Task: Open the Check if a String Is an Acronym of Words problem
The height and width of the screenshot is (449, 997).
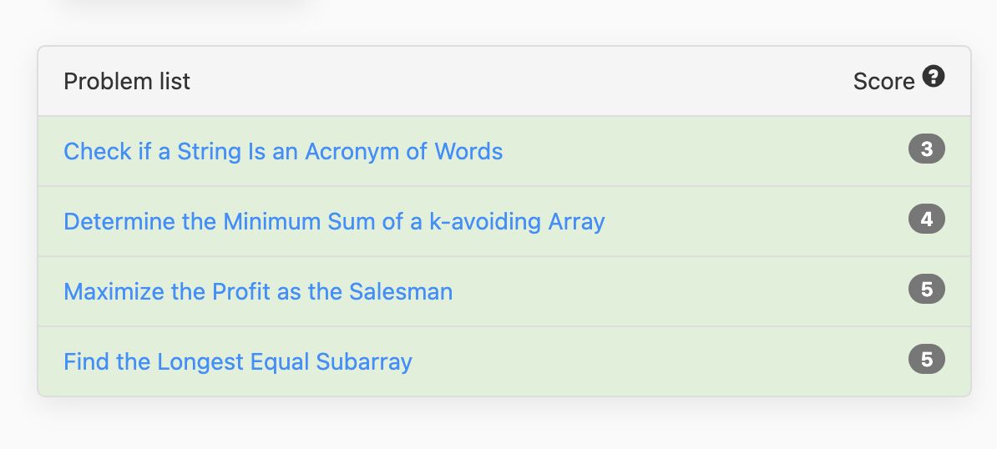Action: (283, 151)
